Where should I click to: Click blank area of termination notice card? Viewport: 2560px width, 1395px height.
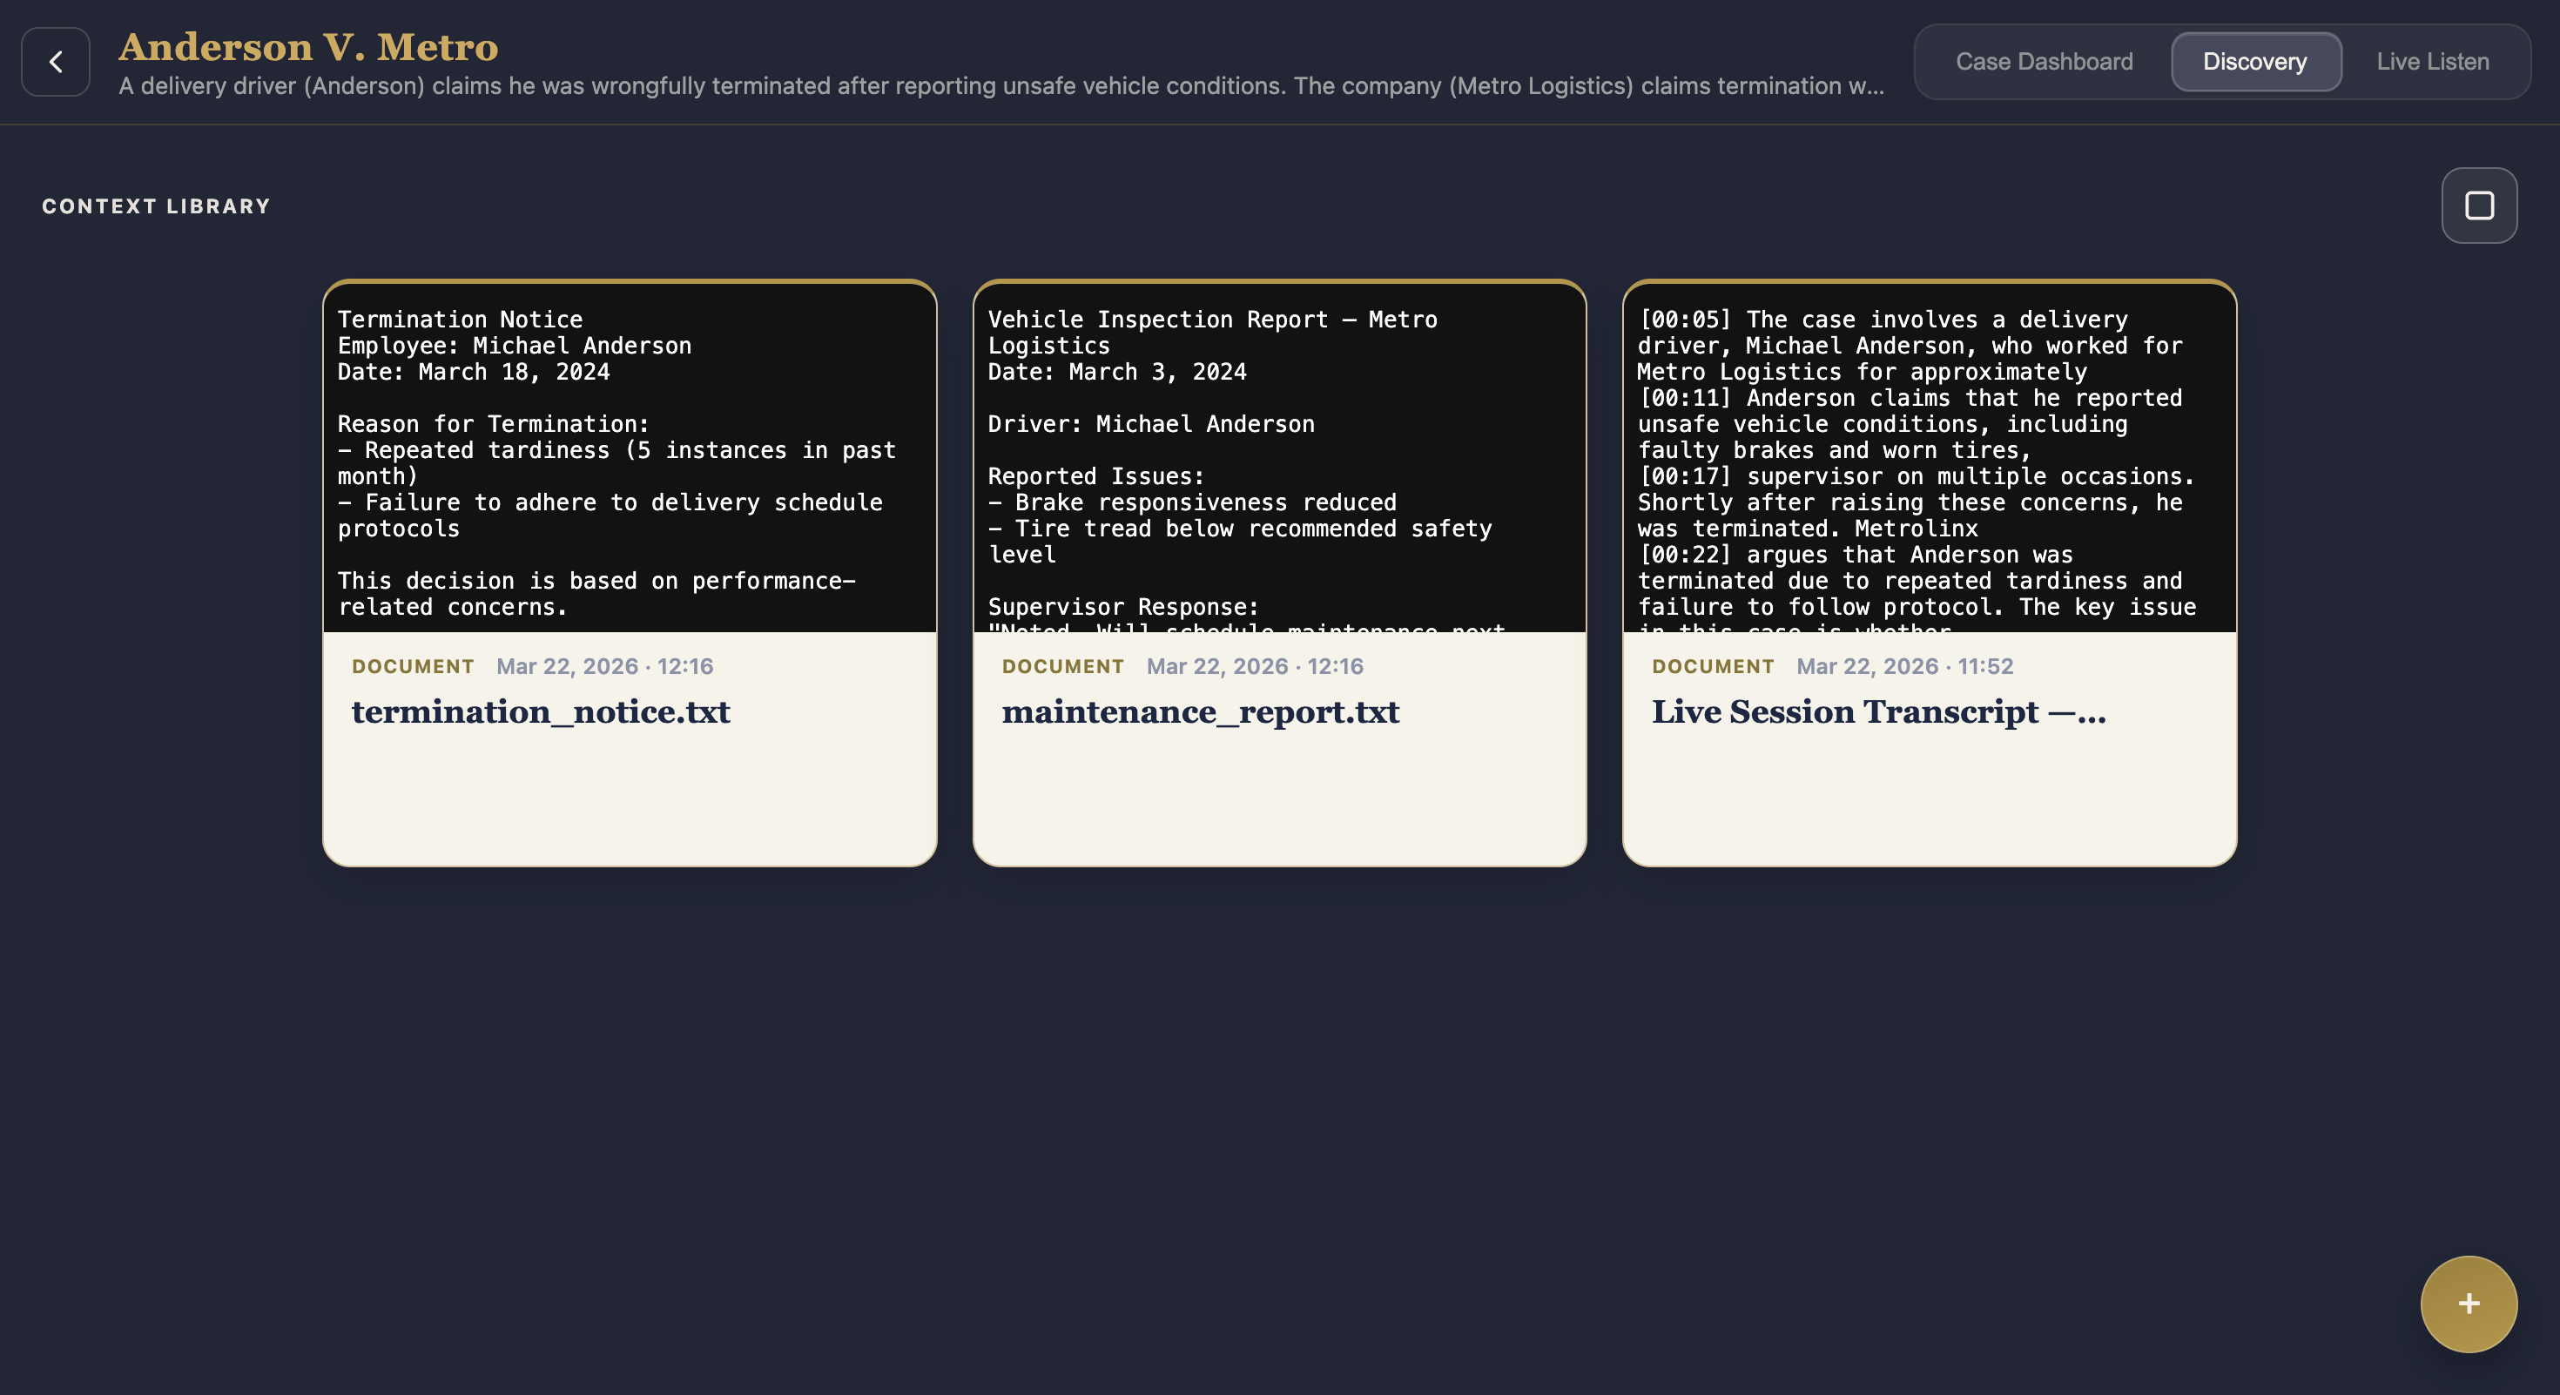[629, 800]
